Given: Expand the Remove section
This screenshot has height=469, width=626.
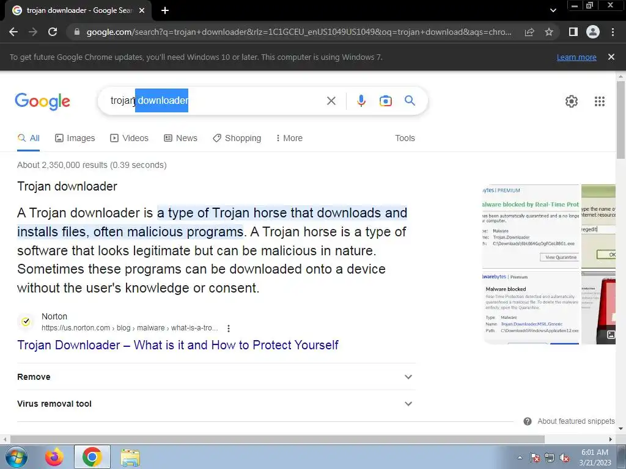Looking at the screenshot, I should 216,377.
